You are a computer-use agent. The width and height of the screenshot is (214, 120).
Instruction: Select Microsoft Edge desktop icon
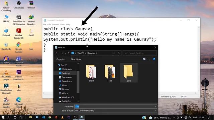[19, 103]
